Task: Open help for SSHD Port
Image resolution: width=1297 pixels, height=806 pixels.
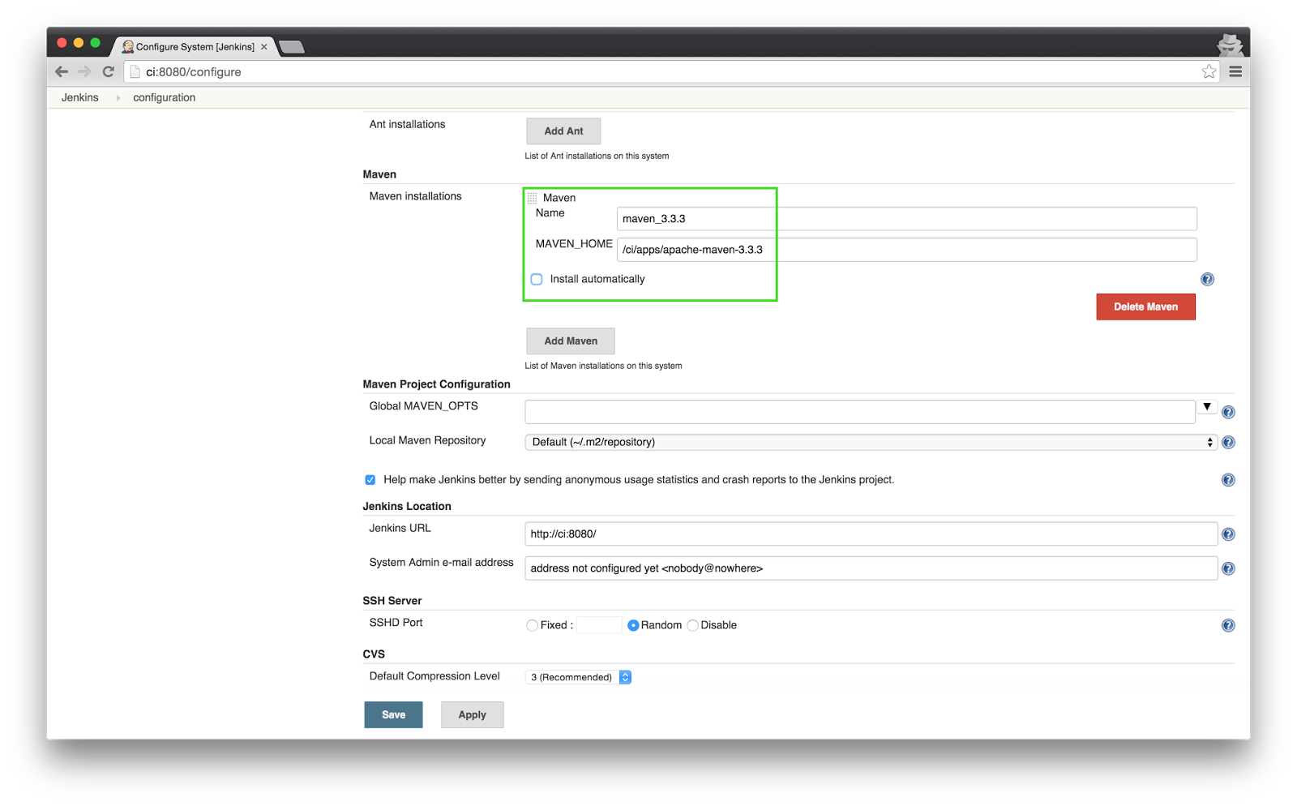Action: click(1228, 625)
